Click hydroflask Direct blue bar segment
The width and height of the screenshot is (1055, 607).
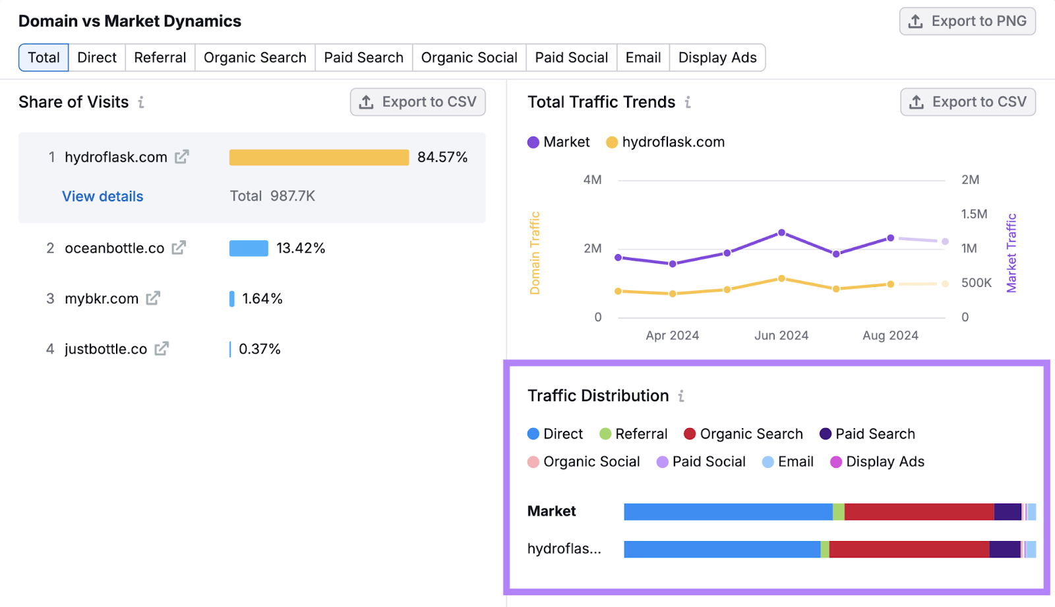[722, 549]
